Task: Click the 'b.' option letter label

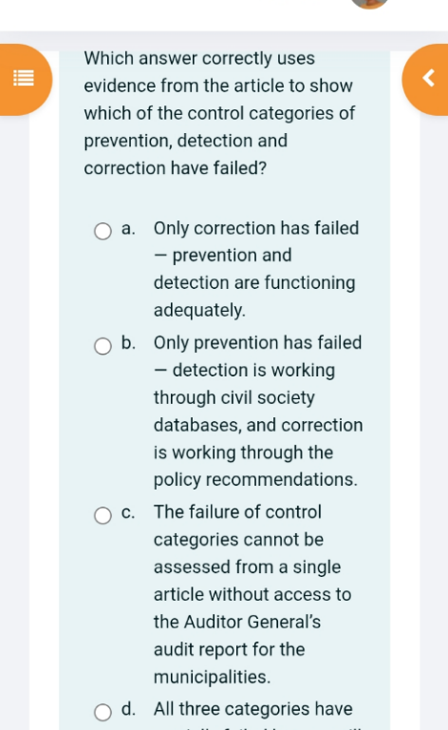Action: click(129, 342)
